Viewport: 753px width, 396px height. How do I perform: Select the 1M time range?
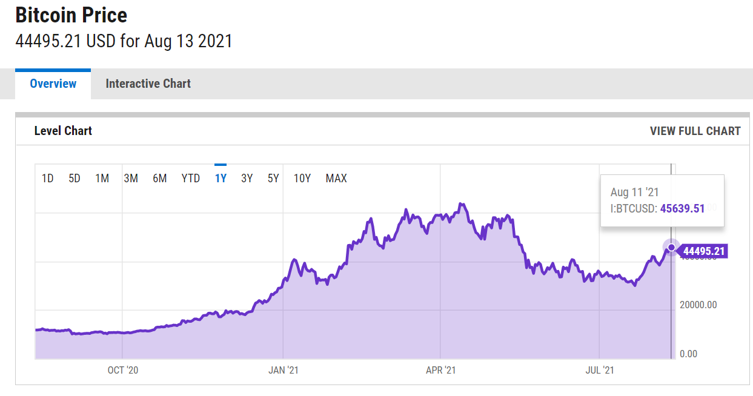click(102, 178)
